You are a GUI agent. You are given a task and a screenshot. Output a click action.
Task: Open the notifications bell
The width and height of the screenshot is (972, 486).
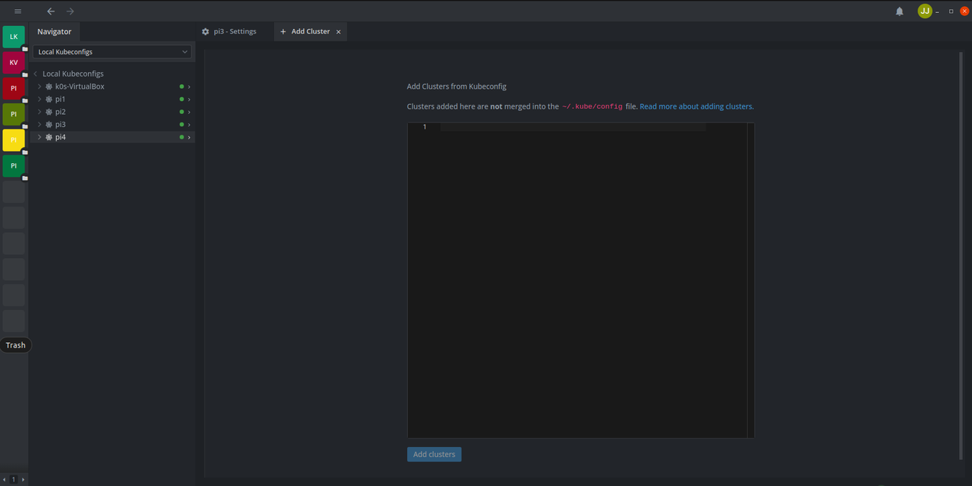click(899, 11)
